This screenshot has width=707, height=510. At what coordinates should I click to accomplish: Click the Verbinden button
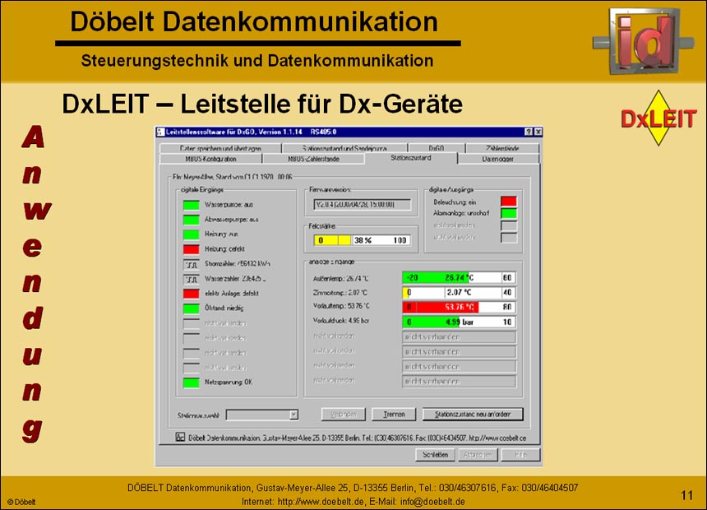[x=343, y=414]
